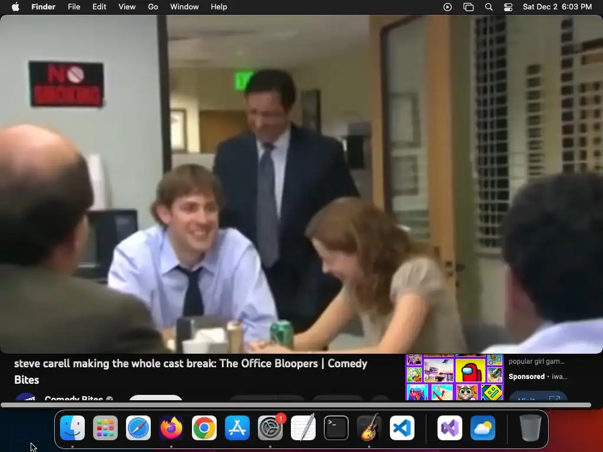This screenshot has height=452, width=603.
Task: Click the 'Sponsored' ad label
Action: [526, 377]
